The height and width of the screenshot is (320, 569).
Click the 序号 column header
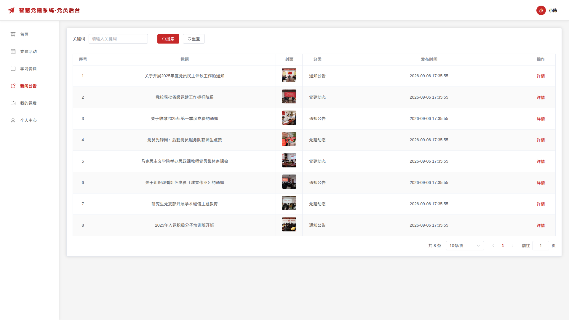[x=83, y=59]
